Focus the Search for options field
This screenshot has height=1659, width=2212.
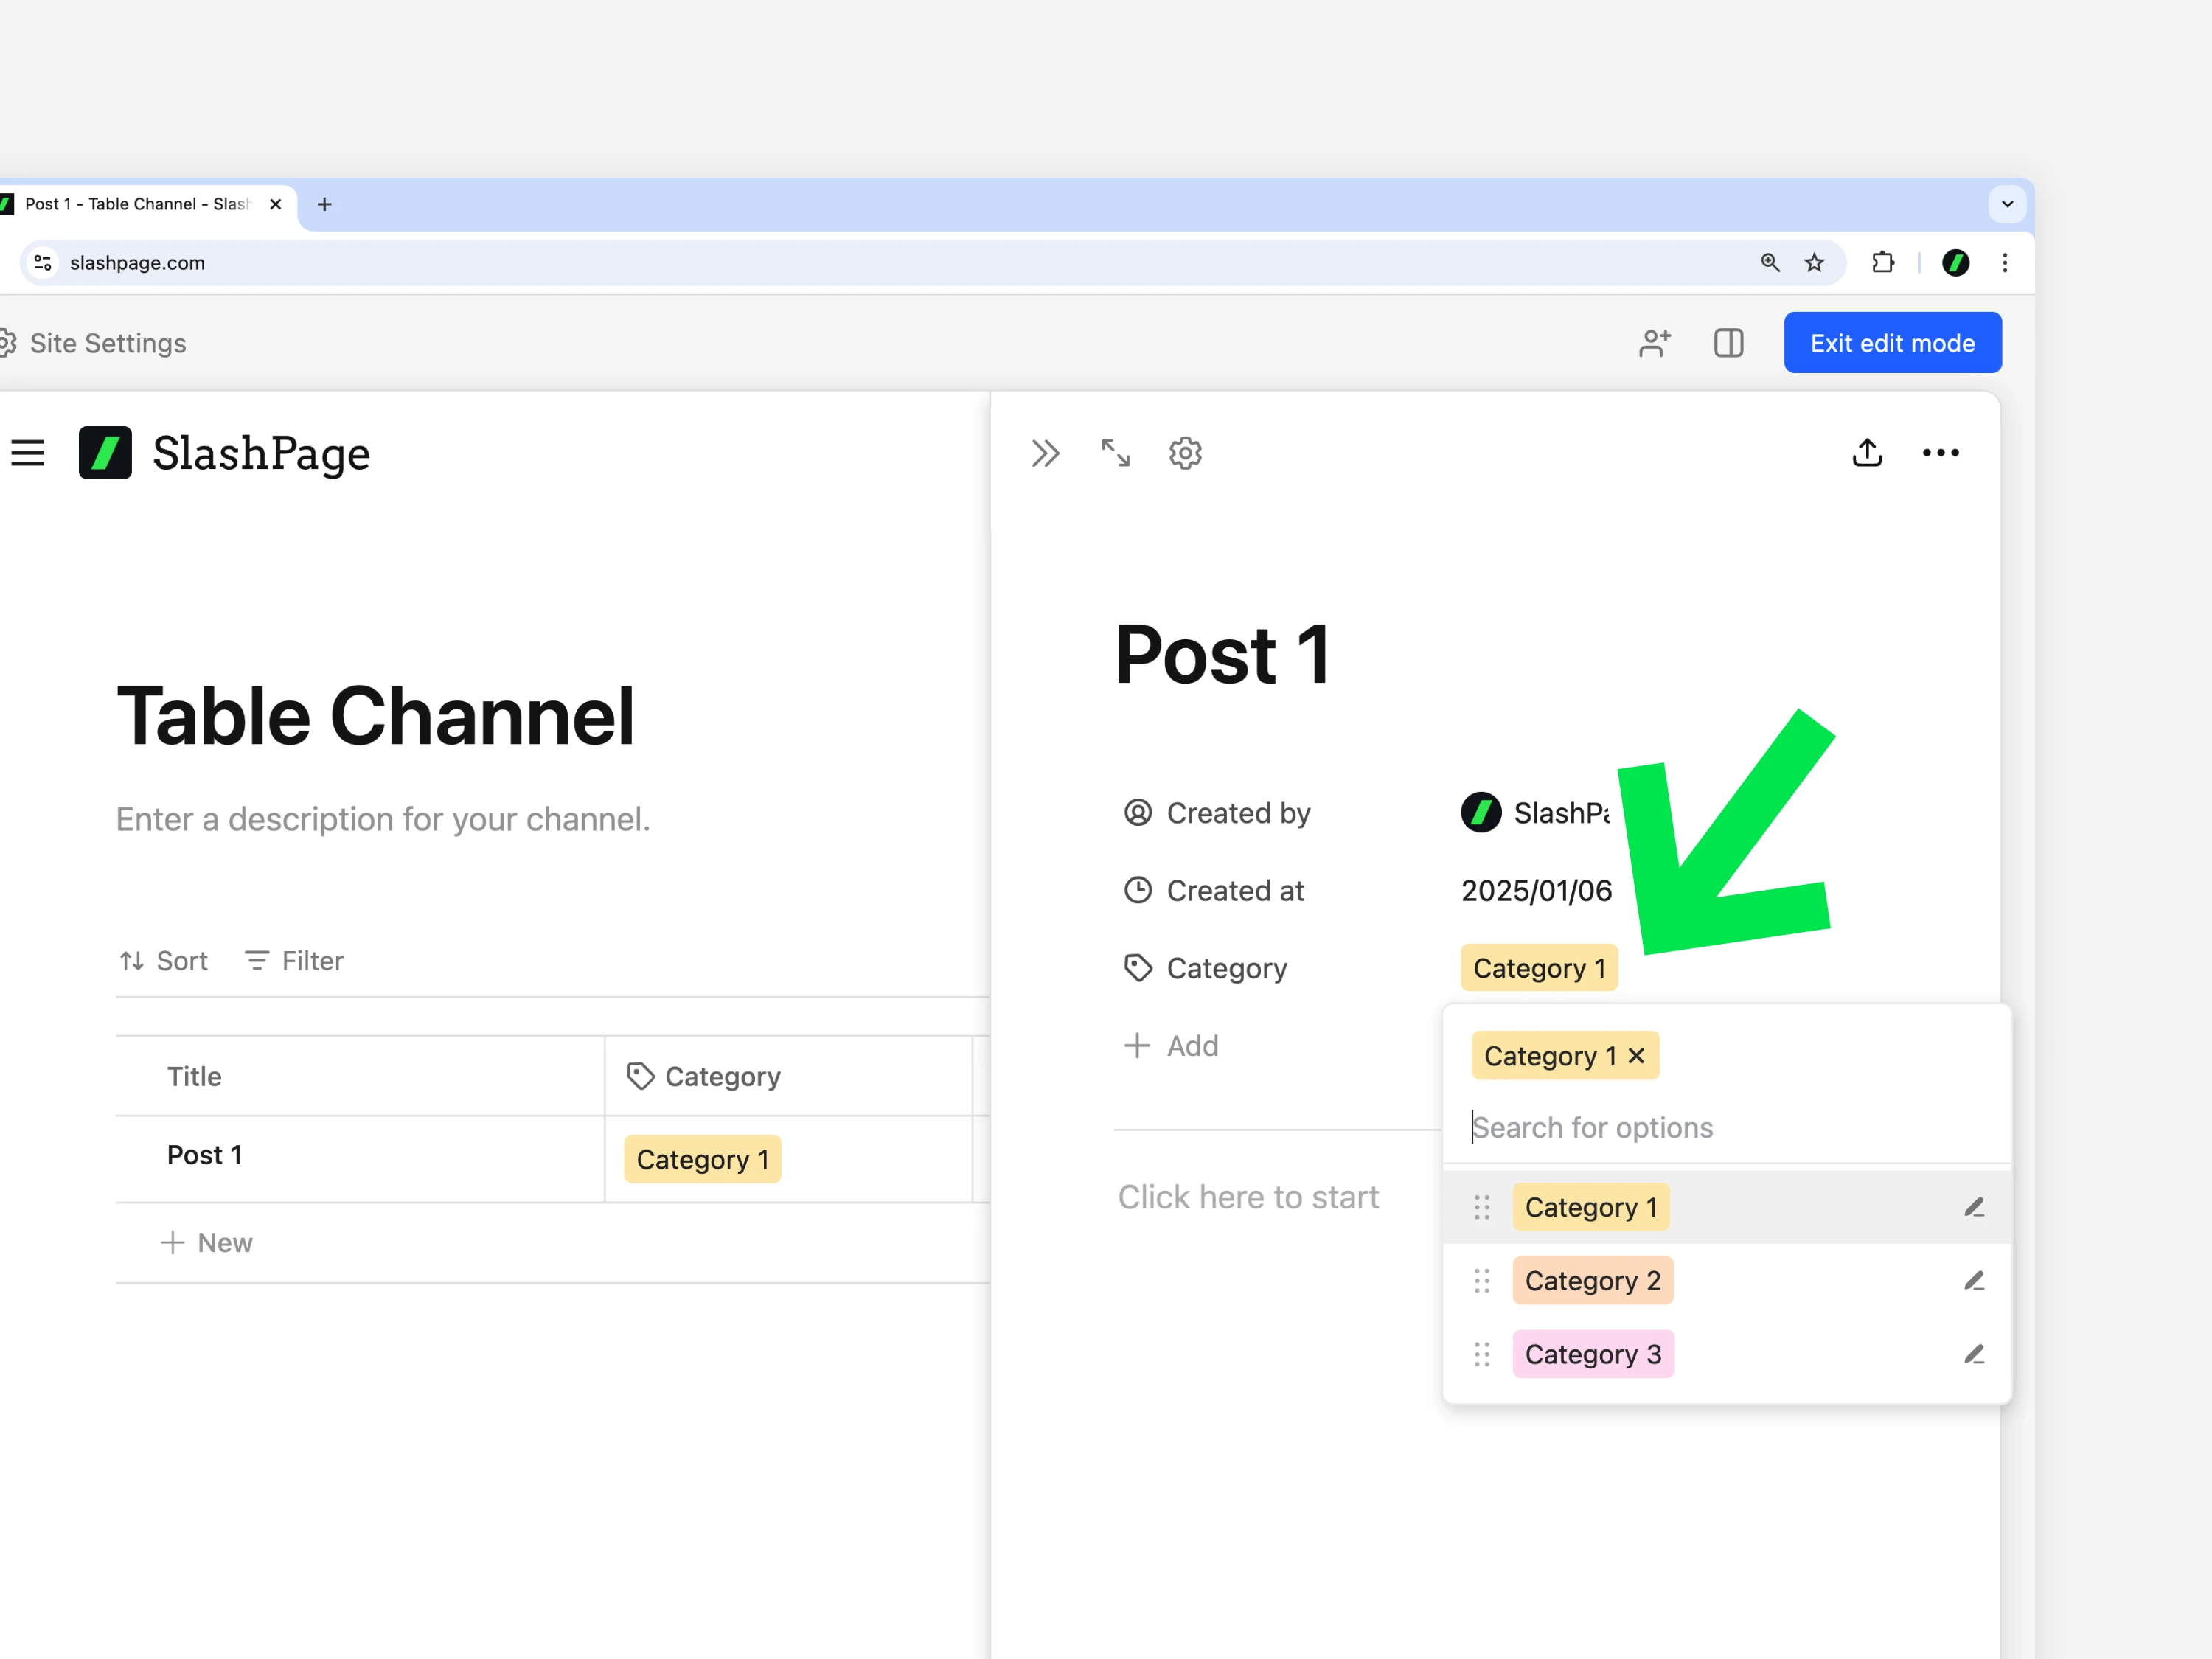pyautogui.click(x=1727, y=1127)
